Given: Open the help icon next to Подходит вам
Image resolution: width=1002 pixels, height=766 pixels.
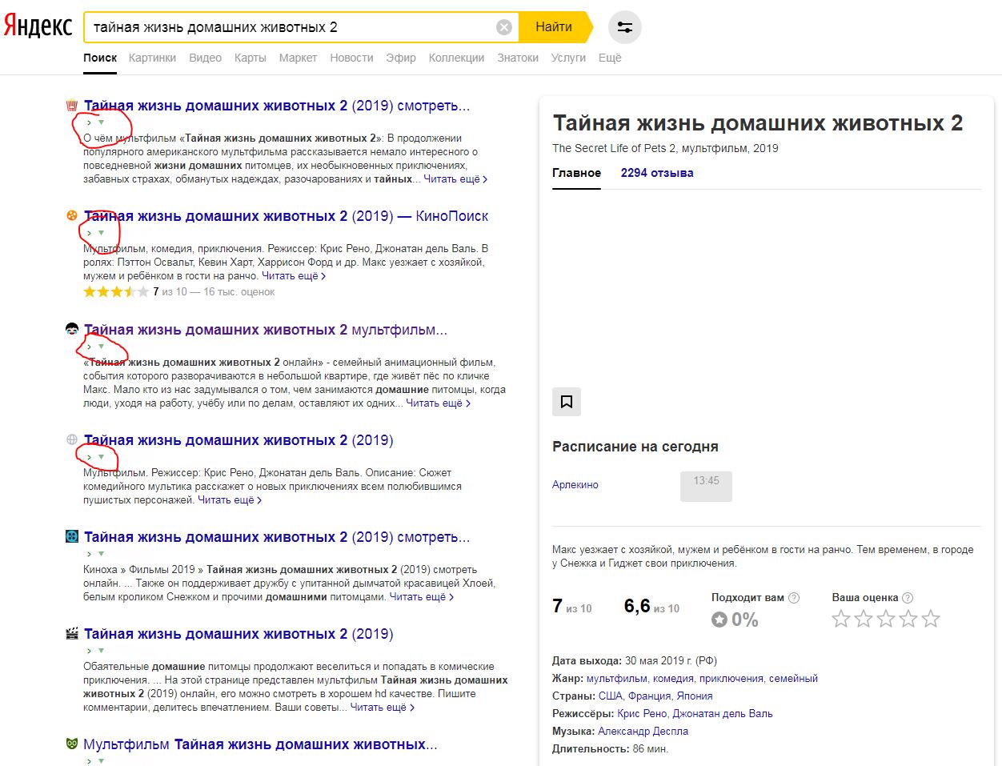Looking at the screenshot, I should [x=794, y=597].
